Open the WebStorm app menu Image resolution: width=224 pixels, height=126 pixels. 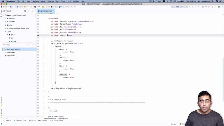pos(10,1)
